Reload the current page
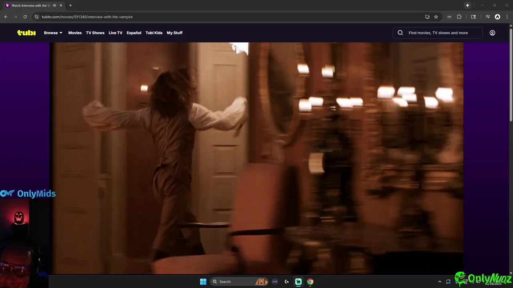The height and width of the screenshot is (288, 513). (25, 17)
